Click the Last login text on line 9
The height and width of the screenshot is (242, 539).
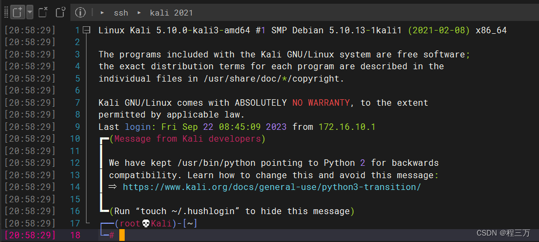[x=125, y=127]
